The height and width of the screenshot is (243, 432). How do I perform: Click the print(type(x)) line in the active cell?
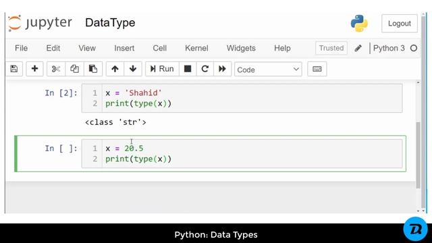point(138,159)
